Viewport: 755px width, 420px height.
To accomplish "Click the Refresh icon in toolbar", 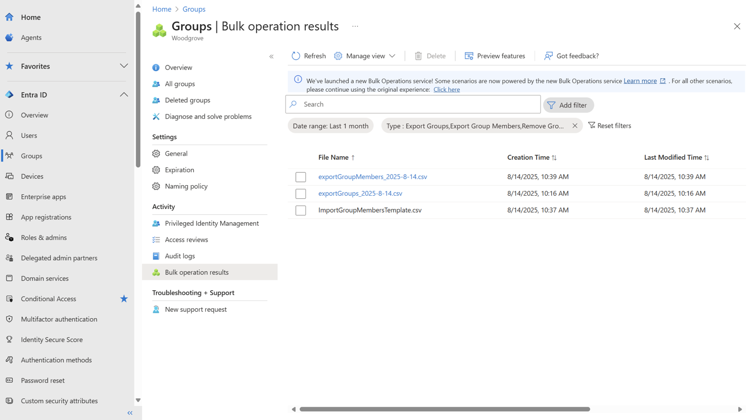I will (296, 56).
